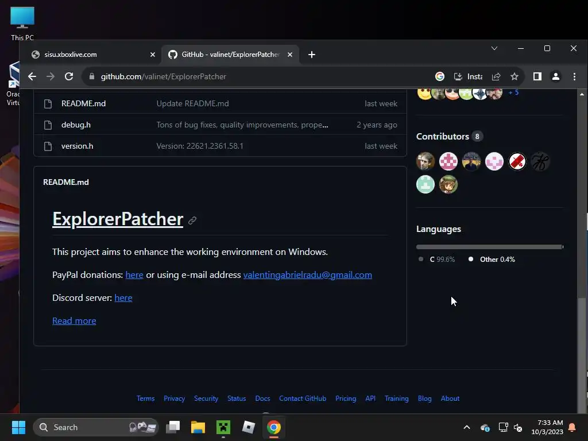This screenshot has width=588, height=441.
Task: Open Roblox from the taskbar
Action: point(248,427)
